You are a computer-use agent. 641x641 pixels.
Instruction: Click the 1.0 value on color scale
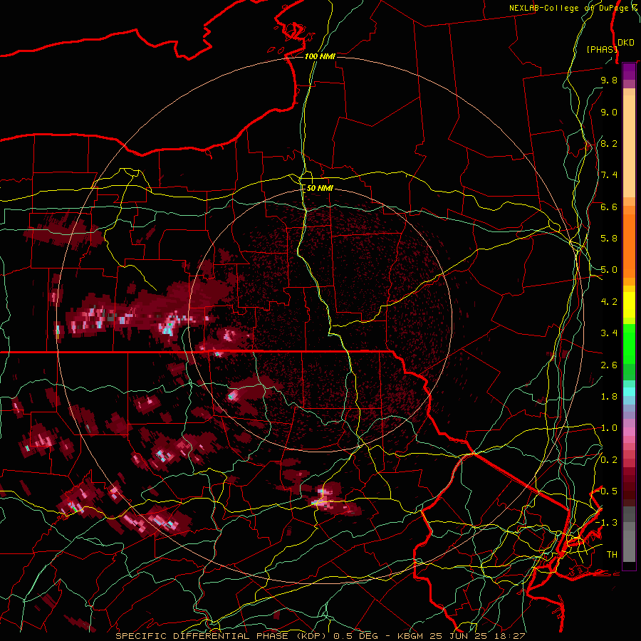pyautogui.click(x=609, y=428)
